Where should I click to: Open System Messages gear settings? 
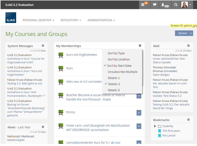coord(43,46)
